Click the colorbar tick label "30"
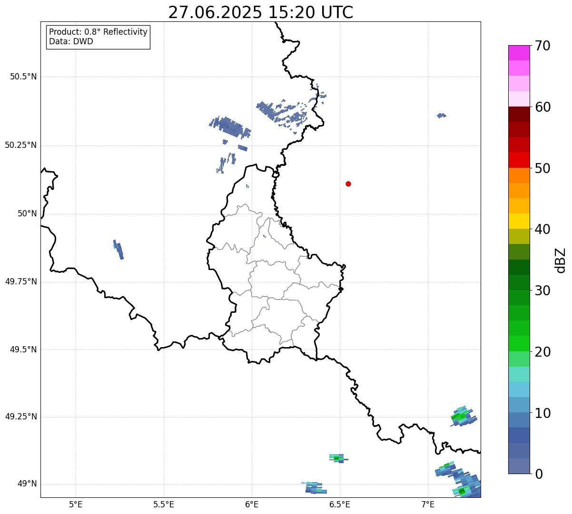 coord(543,291)
